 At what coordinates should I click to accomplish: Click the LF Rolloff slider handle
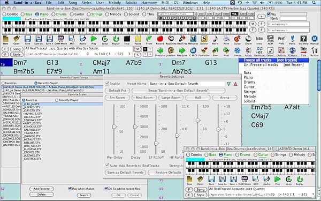pyautogui.click(x=156, y=143)
